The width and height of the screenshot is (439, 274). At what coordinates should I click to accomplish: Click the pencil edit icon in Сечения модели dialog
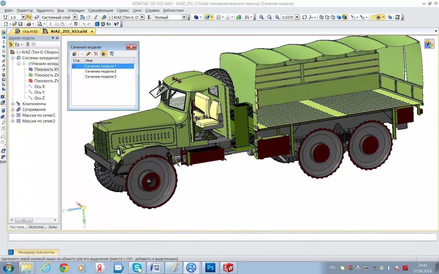(88, 54)
